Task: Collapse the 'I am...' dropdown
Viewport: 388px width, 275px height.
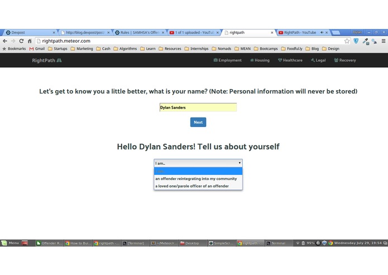Action: (x=198, y=163)
